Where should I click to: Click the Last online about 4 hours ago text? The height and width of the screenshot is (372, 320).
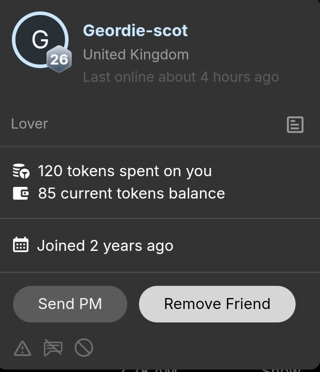click(x=181, y=77)
